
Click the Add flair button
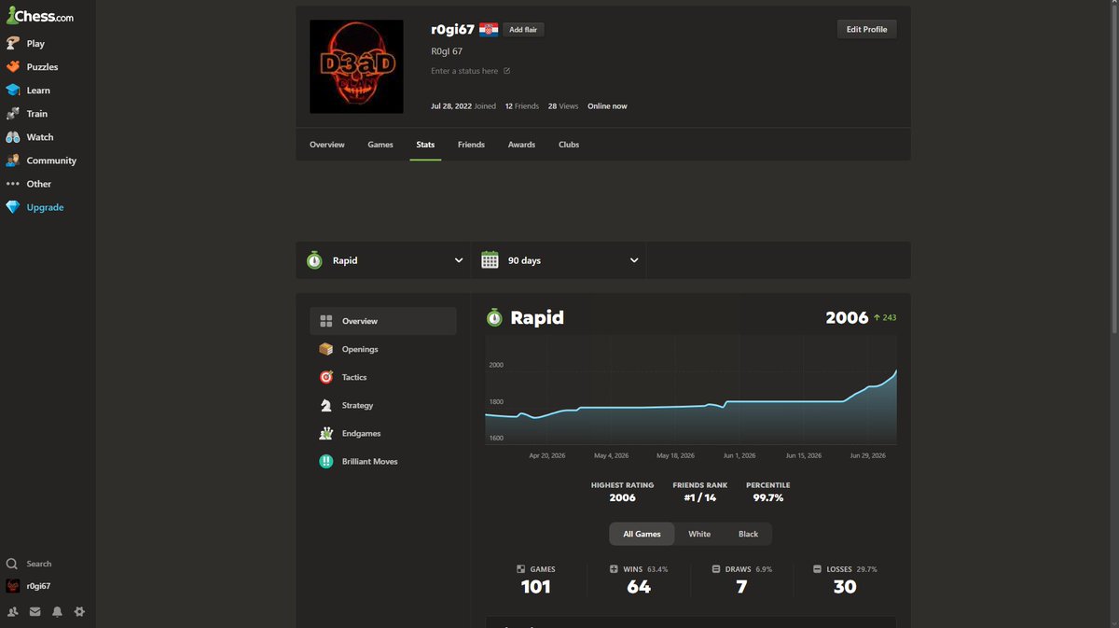point(524,30)
